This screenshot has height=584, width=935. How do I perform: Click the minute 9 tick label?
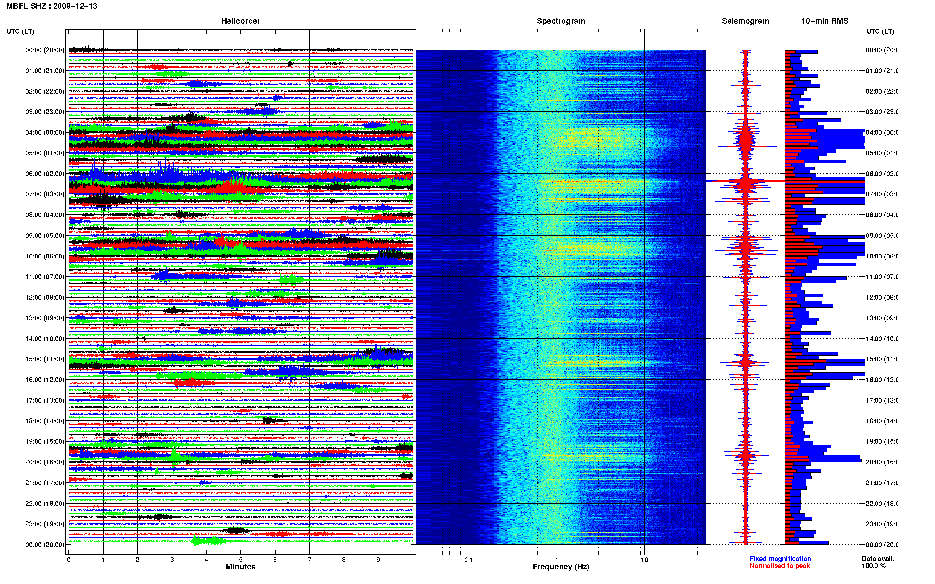(378, 560)
